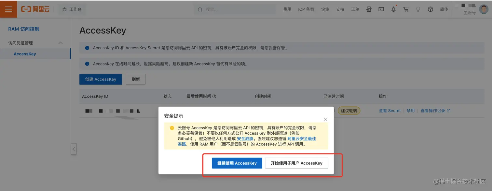
Task: Click 查看 Secret link
Action: [x=389, y=111]
